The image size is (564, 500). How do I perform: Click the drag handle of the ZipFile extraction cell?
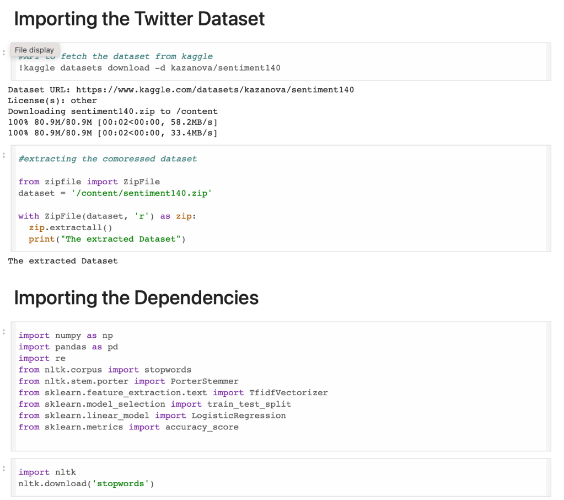[x=4, y=156]
